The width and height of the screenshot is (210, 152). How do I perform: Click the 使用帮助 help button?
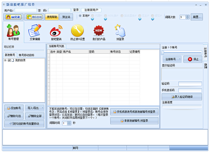[x=52, y=17]
